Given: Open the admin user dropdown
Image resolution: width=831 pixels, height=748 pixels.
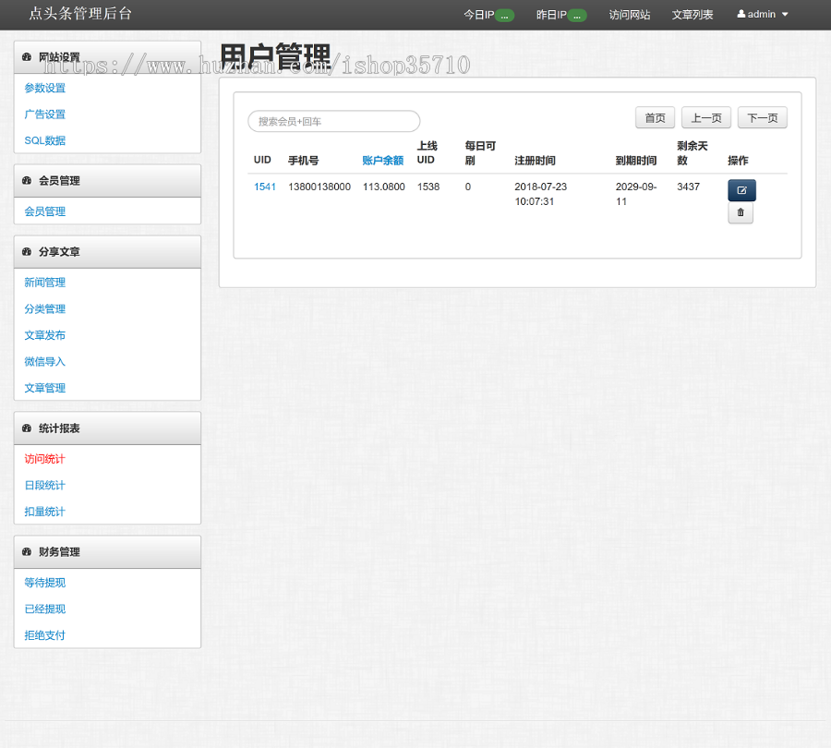Looking at the screenshot, I should (763, 15).
